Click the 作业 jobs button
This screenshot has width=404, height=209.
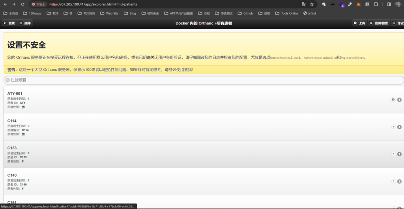tap(398, 23)
